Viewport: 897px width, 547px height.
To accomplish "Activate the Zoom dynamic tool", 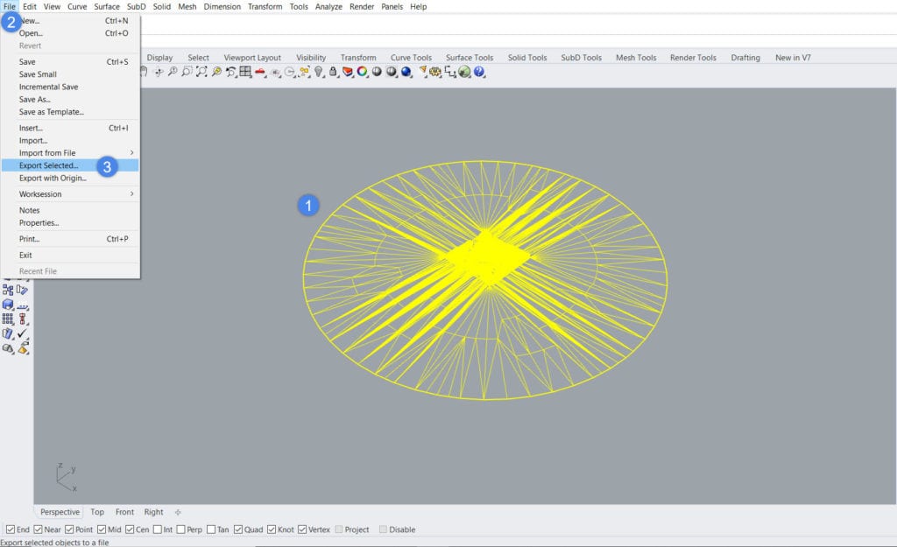I will [174, 74].
